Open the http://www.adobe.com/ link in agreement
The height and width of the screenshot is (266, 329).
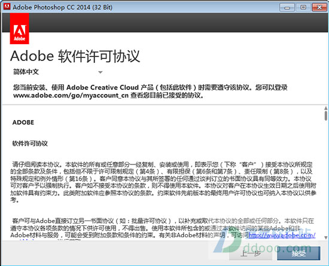pos(282,235)
